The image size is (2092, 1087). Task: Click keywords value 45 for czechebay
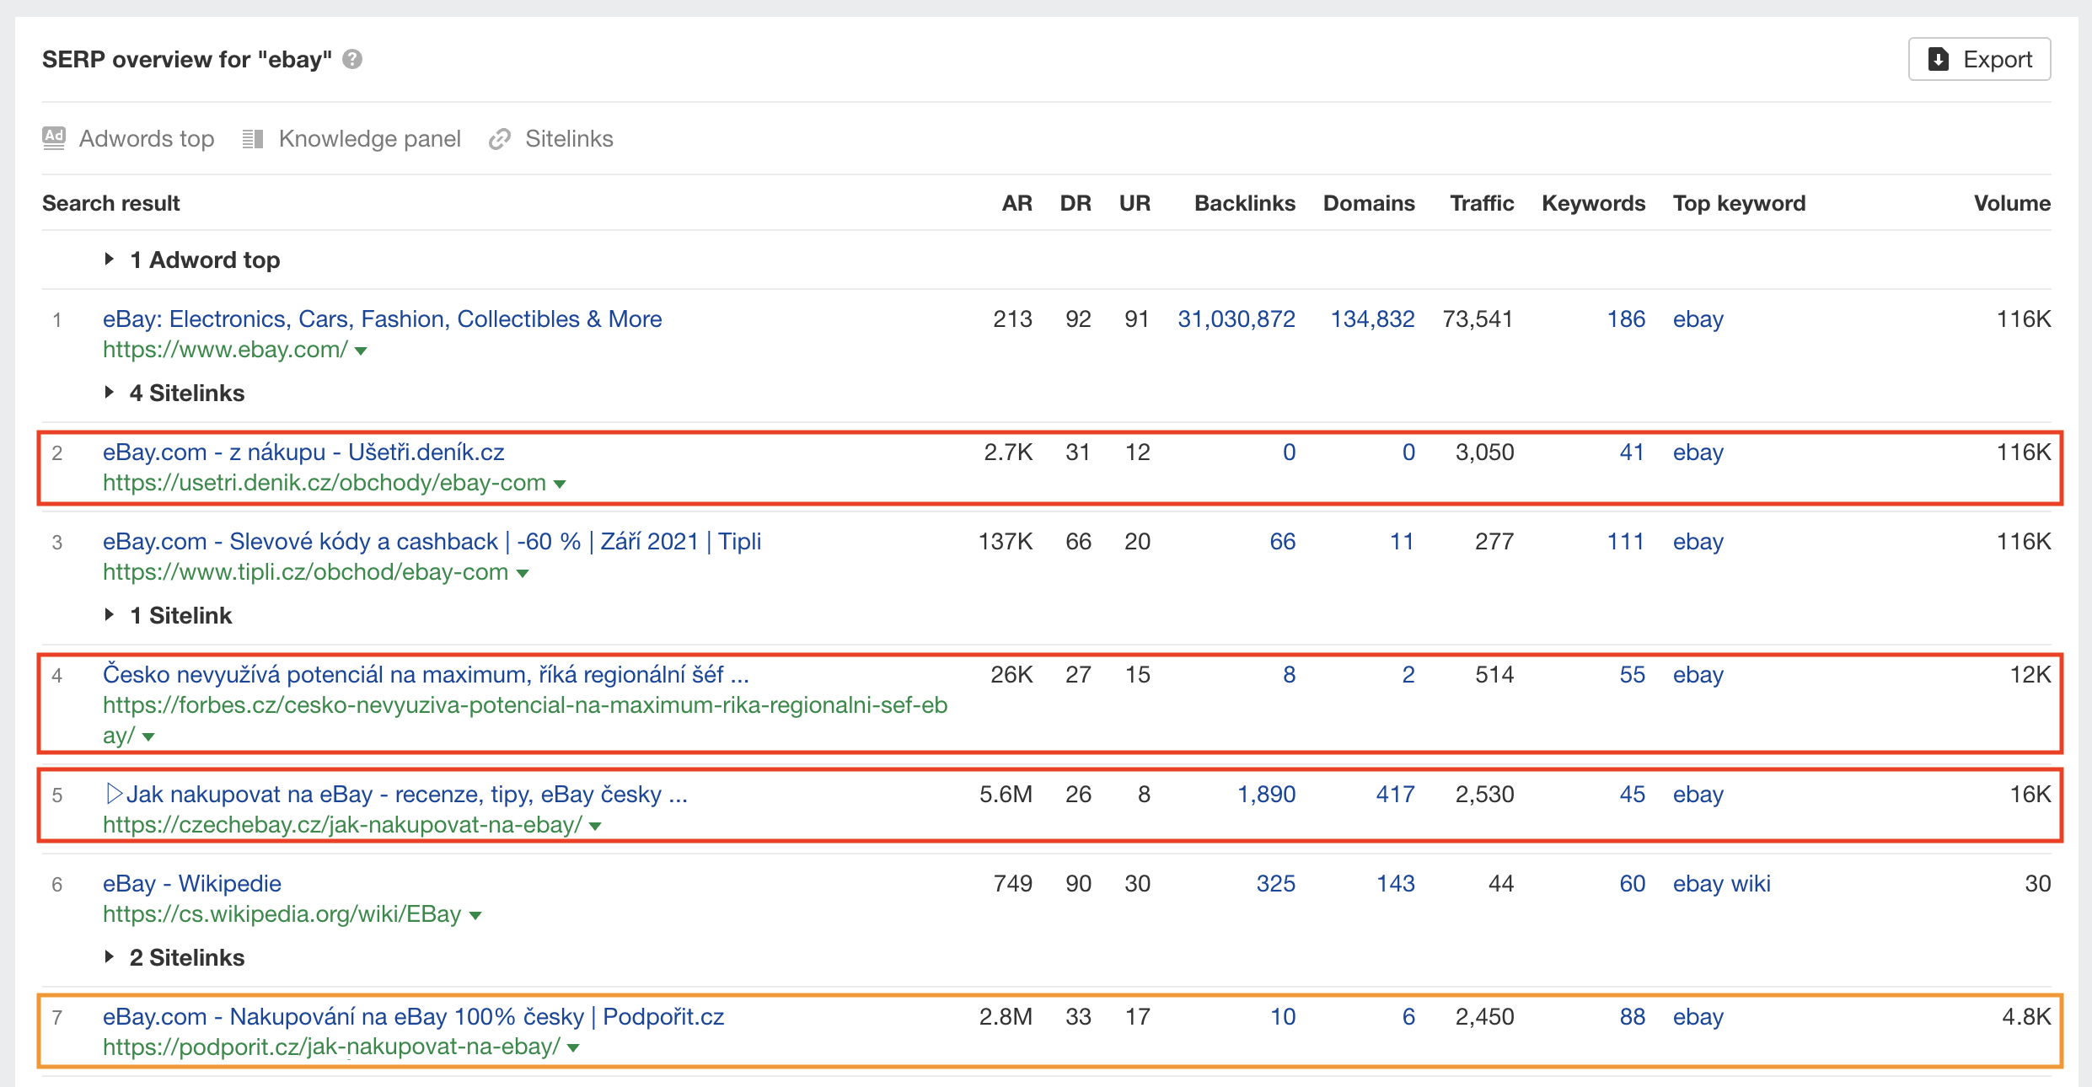(x=1633, y=794)
